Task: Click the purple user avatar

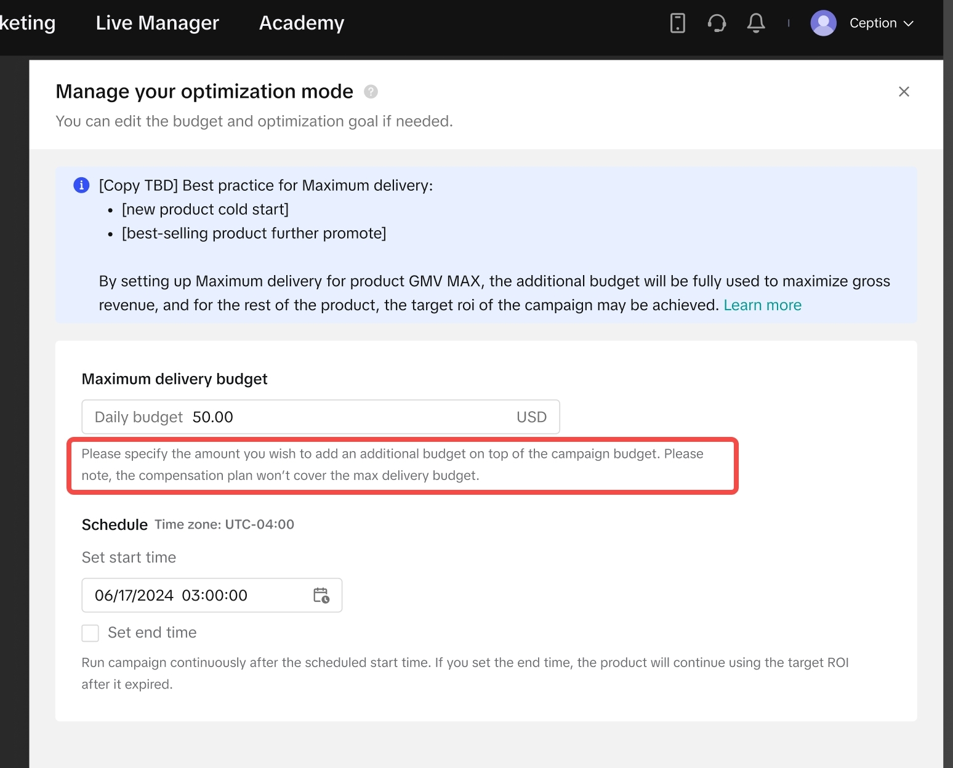Action: point(823,23)
